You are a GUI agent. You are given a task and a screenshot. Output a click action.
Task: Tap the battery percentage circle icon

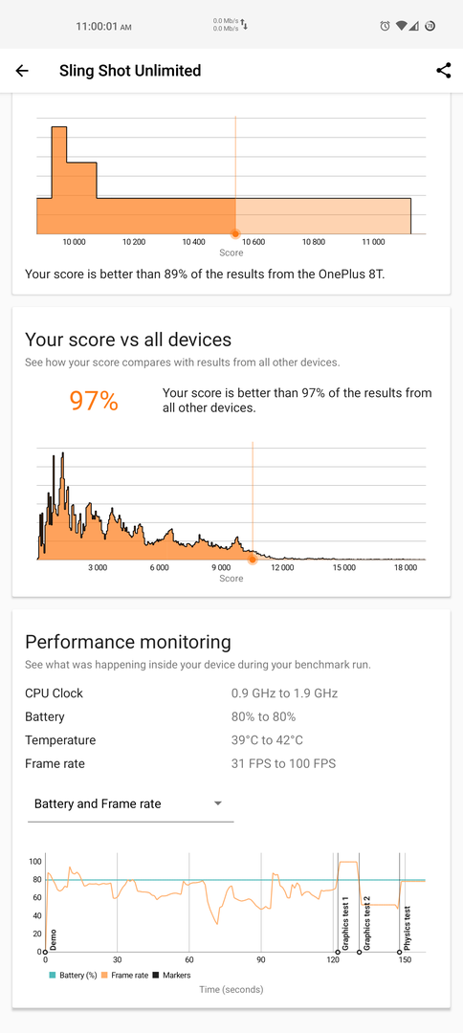click(x=430, y=27)
